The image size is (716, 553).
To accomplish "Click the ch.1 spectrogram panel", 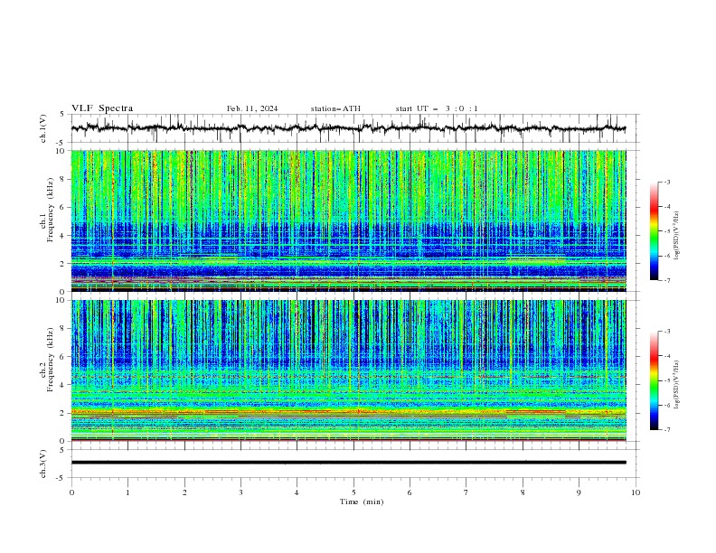I will [x=348, y=220].
